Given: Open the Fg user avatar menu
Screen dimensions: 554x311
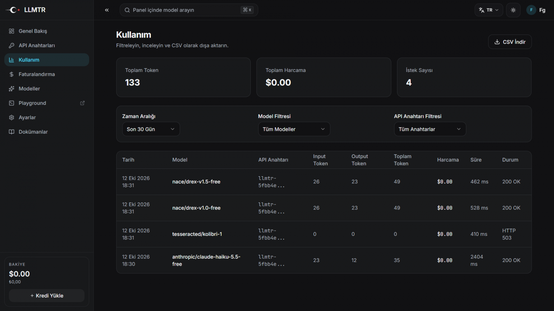Looking at the screenshot, I should pyautogui.click(x=536, y=10).
